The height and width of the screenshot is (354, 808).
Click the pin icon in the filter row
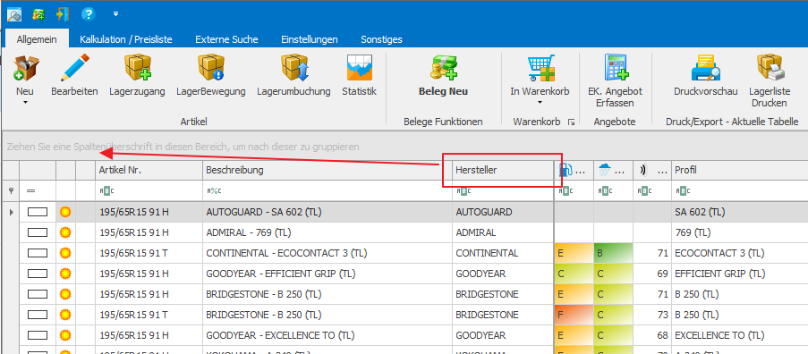11,191
